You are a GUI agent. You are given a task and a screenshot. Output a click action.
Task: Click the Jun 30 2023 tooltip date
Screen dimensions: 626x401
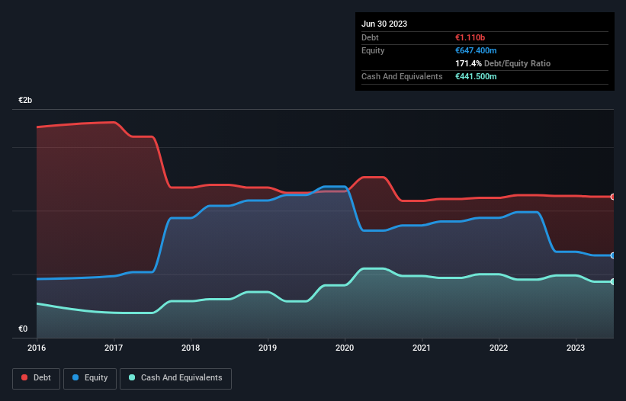(384, 24)
